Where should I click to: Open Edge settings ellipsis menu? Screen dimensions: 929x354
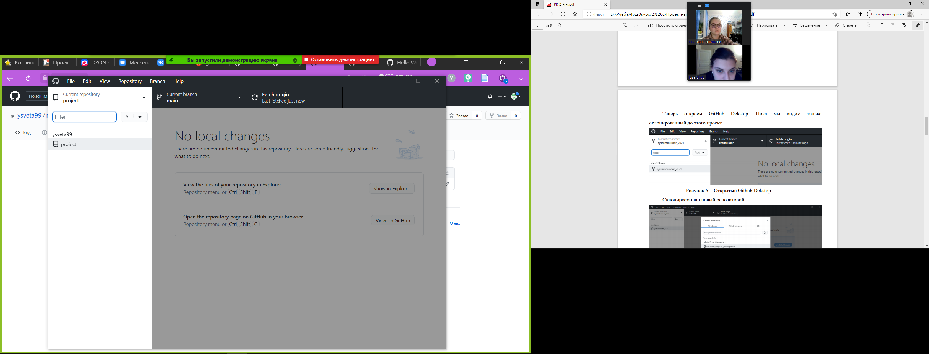tap(921, 14)
